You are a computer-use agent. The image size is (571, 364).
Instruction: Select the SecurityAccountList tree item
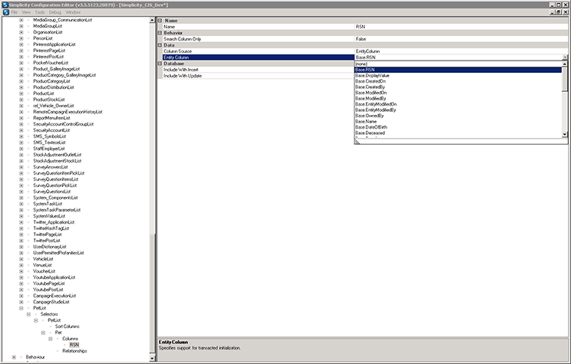coord(51,130)
